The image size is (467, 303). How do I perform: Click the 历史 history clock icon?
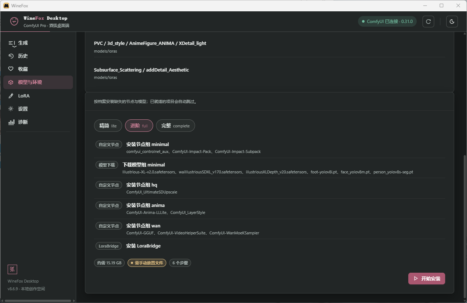point(11,56)
